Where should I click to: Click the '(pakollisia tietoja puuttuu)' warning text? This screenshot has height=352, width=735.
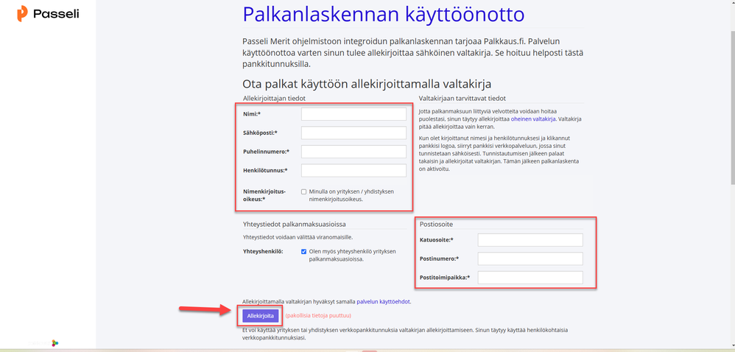click(x=318, y=315)
